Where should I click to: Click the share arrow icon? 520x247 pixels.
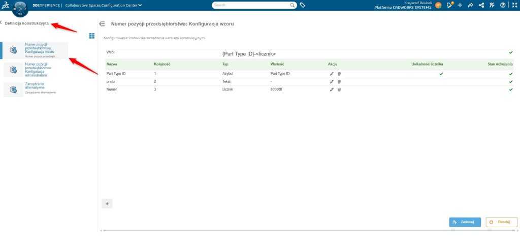pos(470,5)
